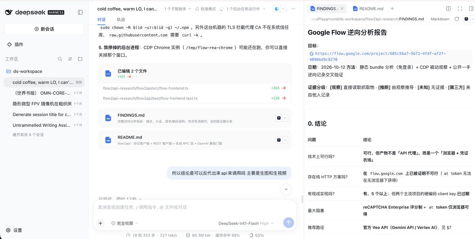Viewport: 475px width, 239px height.
Task: Expand the 已完成 用时 12 秒 details
Action: click(x=120, y=198)
